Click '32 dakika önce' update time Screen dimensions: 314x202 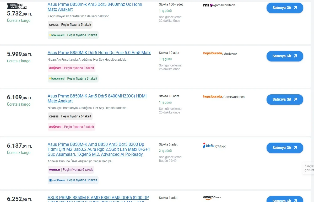click(x=169, y=21)
